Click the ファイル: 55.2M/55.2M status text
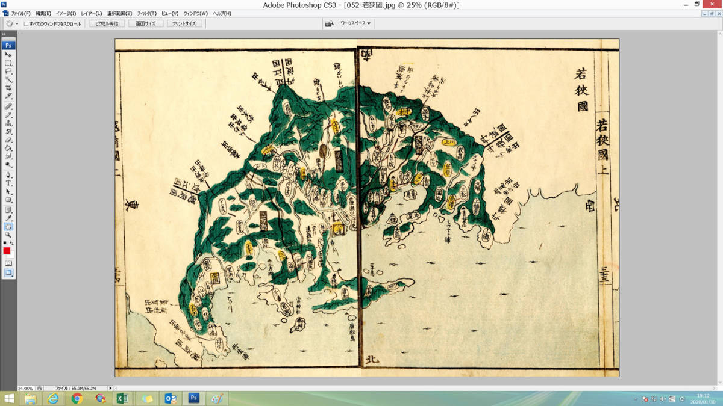Image resolution: width=723 pixels, height=406 pixels. [75, 389]
